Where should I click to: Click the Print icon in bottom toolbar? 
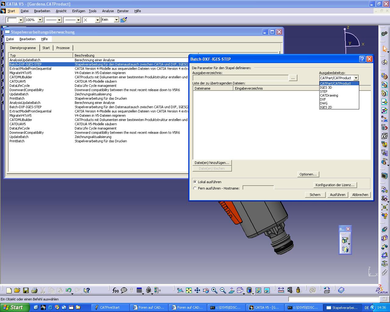(34, 290)
